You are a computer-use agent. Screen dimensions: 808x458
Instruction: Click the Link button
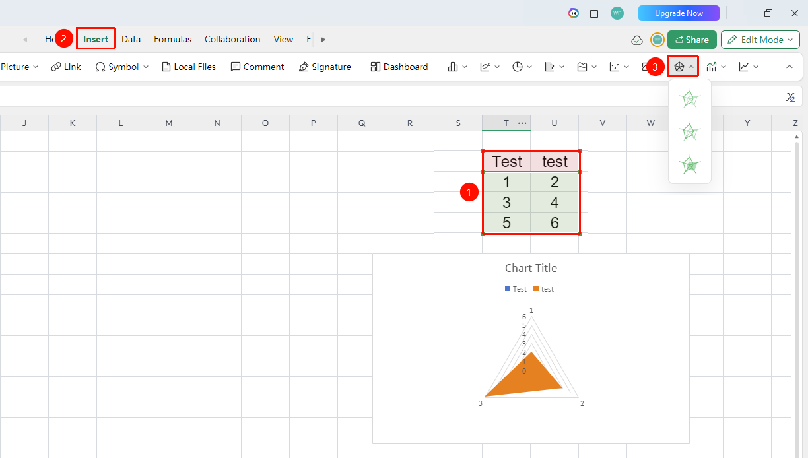tap(66, 67)
